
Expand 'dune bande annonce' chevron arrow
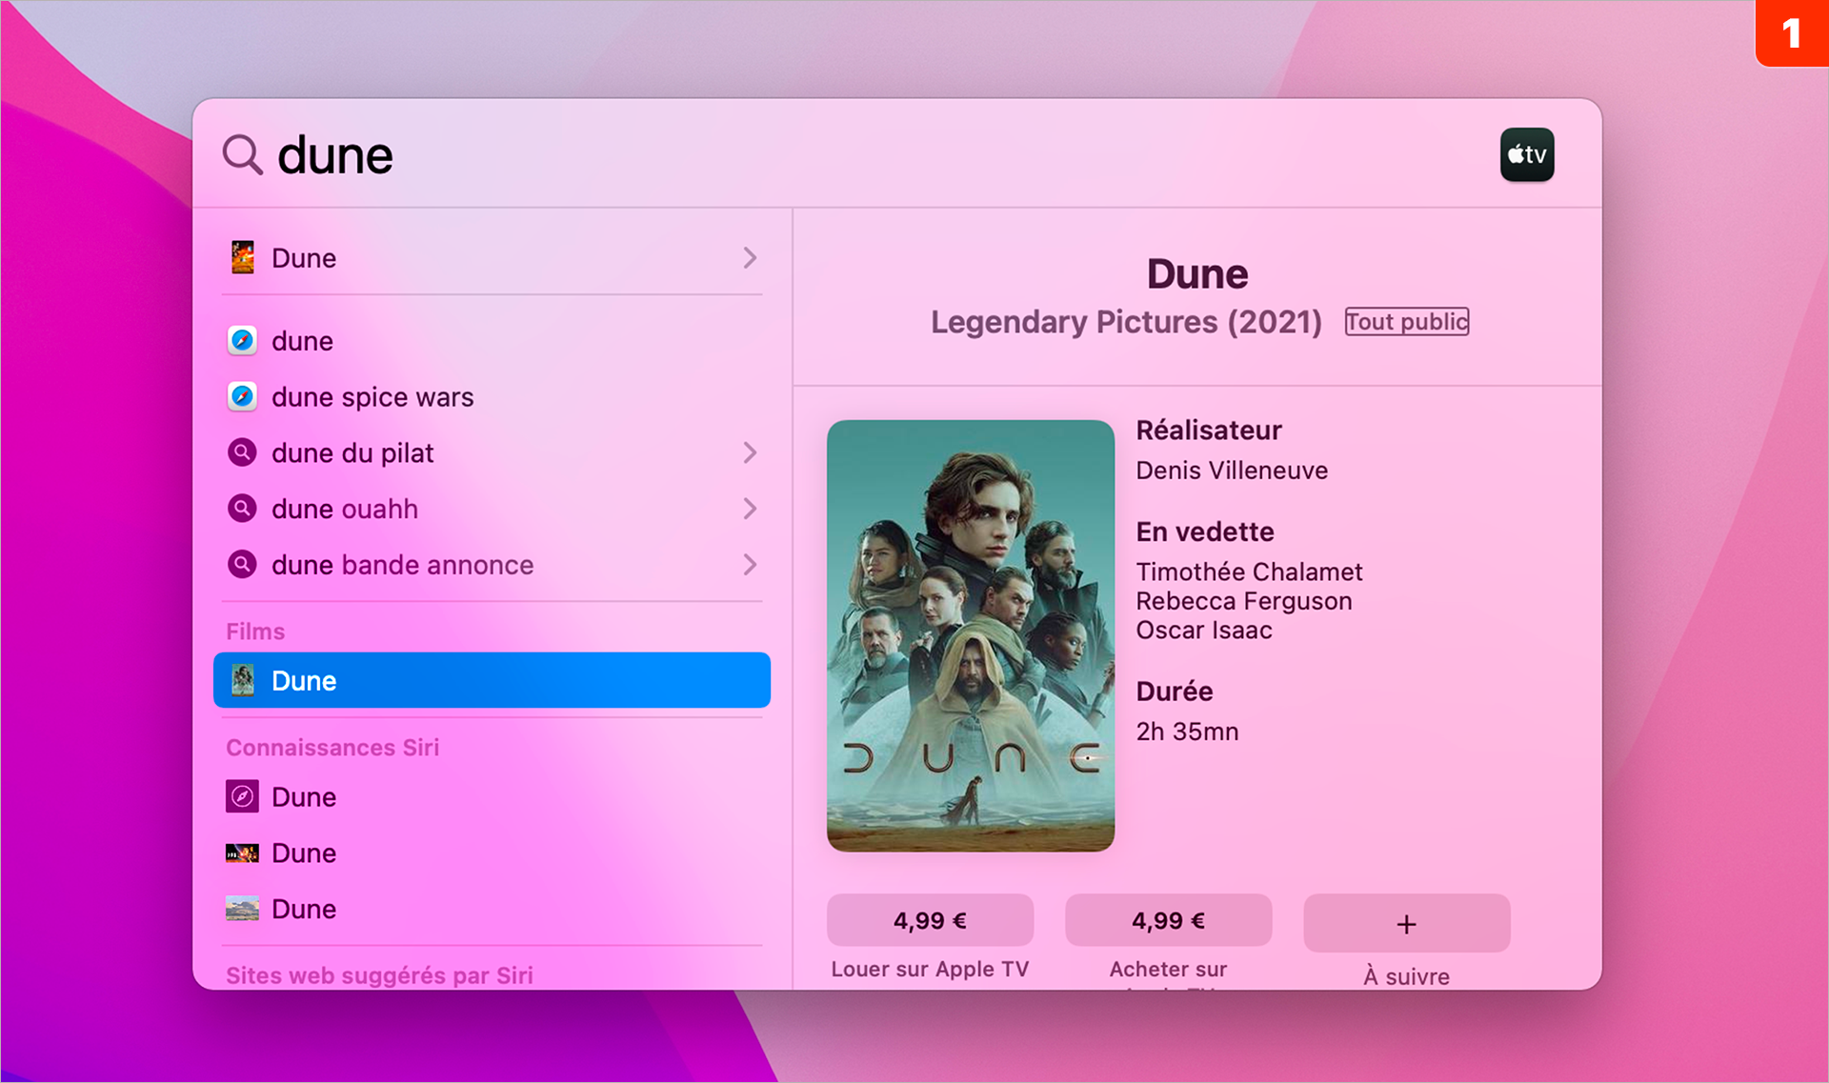click(750, 565)
